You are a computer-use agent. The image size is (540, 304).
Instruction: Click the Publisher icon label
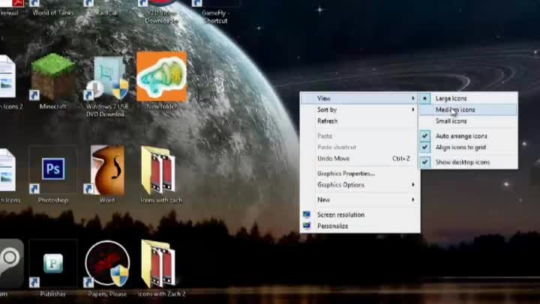pos(52,294)
